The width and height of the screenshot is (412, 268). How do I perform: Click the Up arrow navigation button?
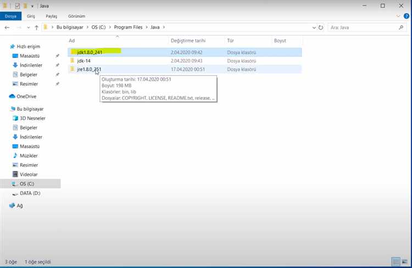click(36, 27)
